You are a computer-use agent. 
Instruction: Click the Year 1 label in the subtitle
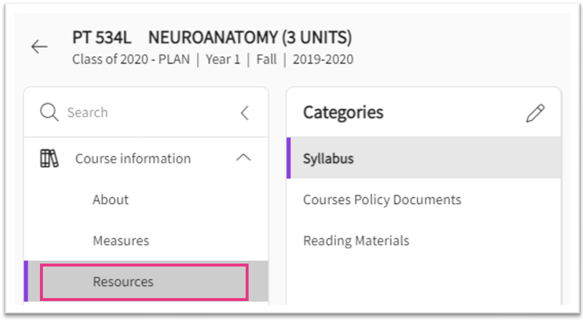click(x=223, y=60)
